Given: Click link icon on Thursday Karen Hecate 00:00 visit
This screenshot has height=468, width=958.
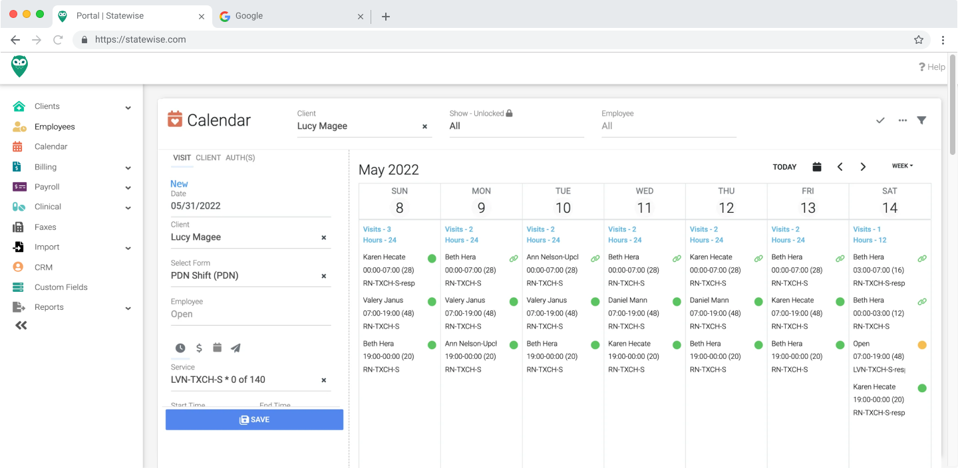Looking at the screenshot, I should [x=758, y=259].
